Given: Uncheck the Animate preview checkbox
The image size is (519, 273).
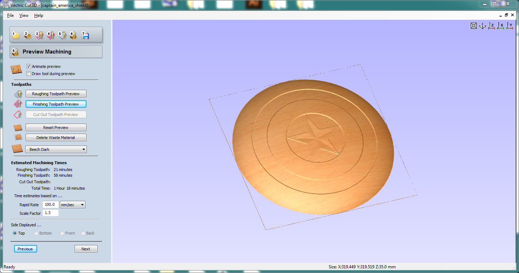Looking at the screenshot, I should point(29,66).
